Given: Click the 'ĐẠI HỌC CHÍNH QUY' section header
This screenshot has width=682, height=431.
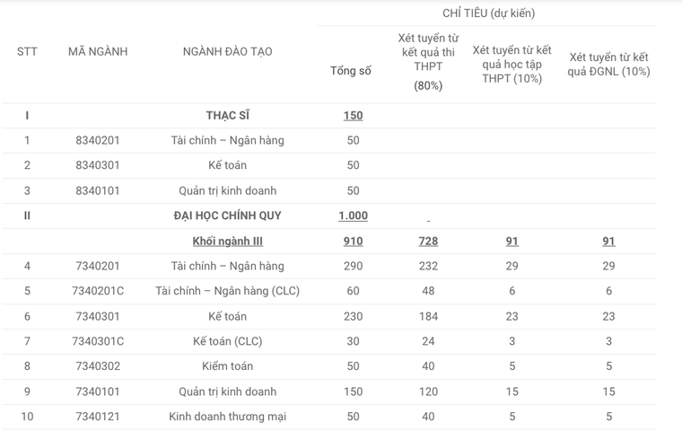Looking at the screenshot, I should [x=227, y=215].
